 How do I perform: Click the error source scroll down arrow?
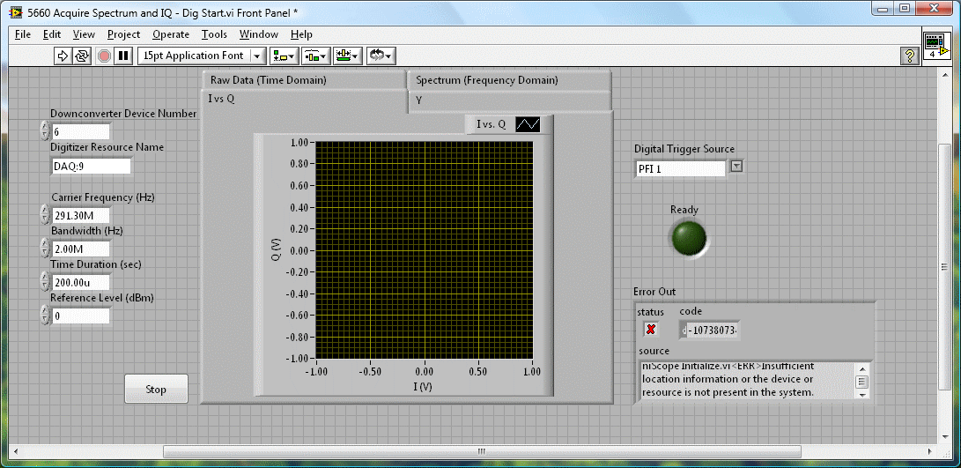[x=861, y=396]
